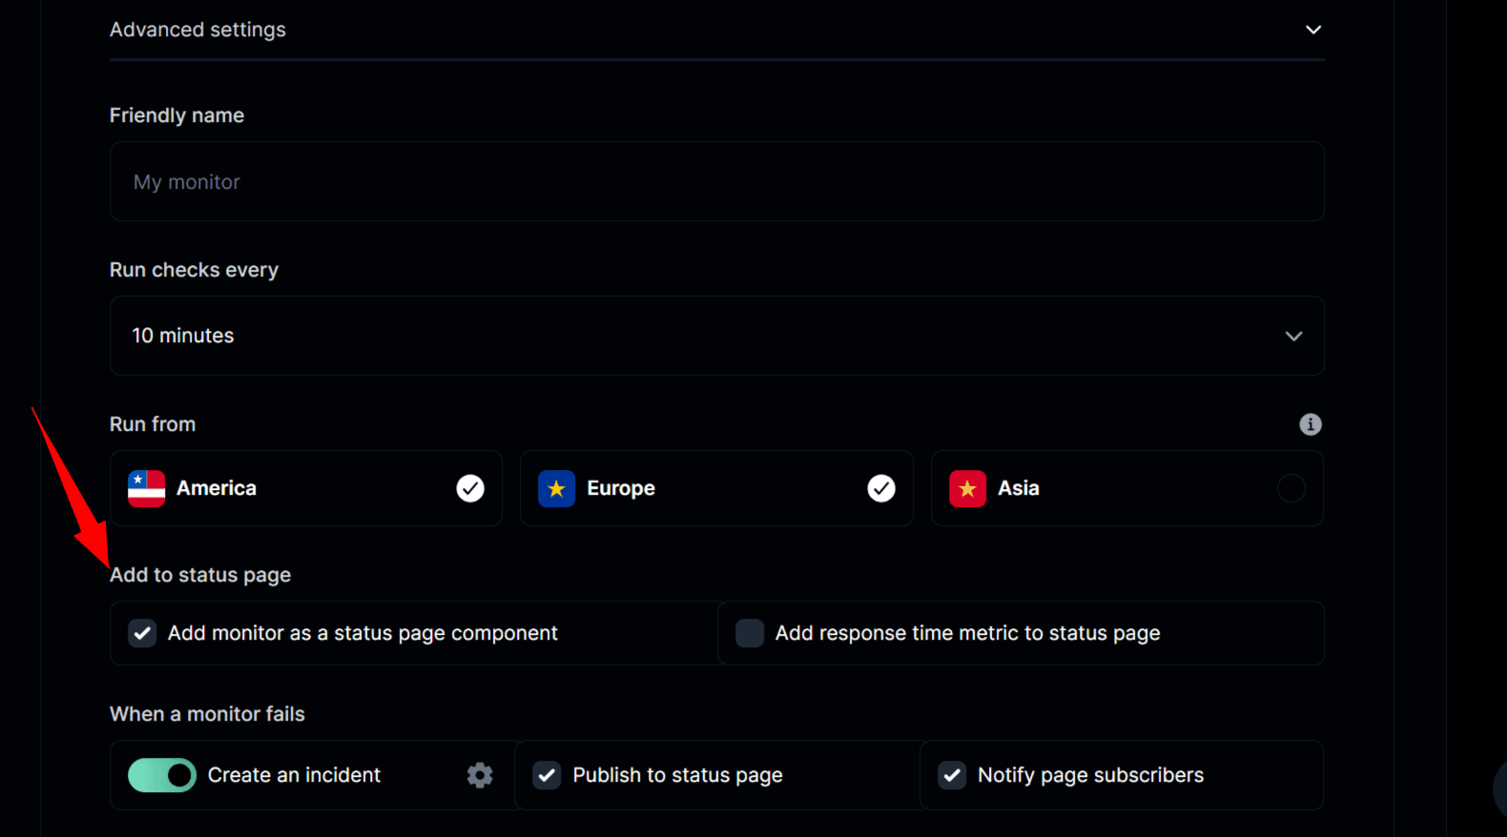
Task: Click the Create an incident label
Action: click(x=294, y=775)
